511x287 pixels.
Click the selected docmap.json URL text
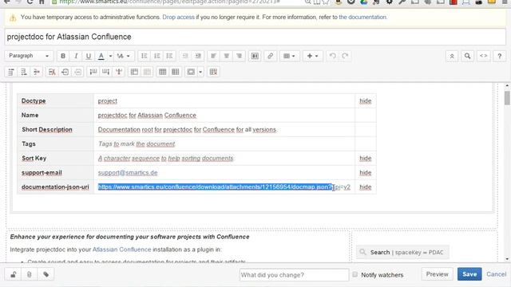coord(215,187)
